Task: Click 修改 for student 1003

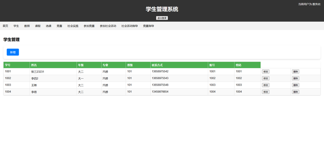Action: point(266,85)
